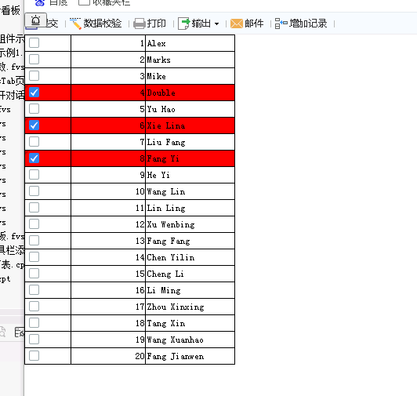Click the name cell Lin Ling
The height and width of the screenshot is (396, 417).
click(x=190, y=208)
